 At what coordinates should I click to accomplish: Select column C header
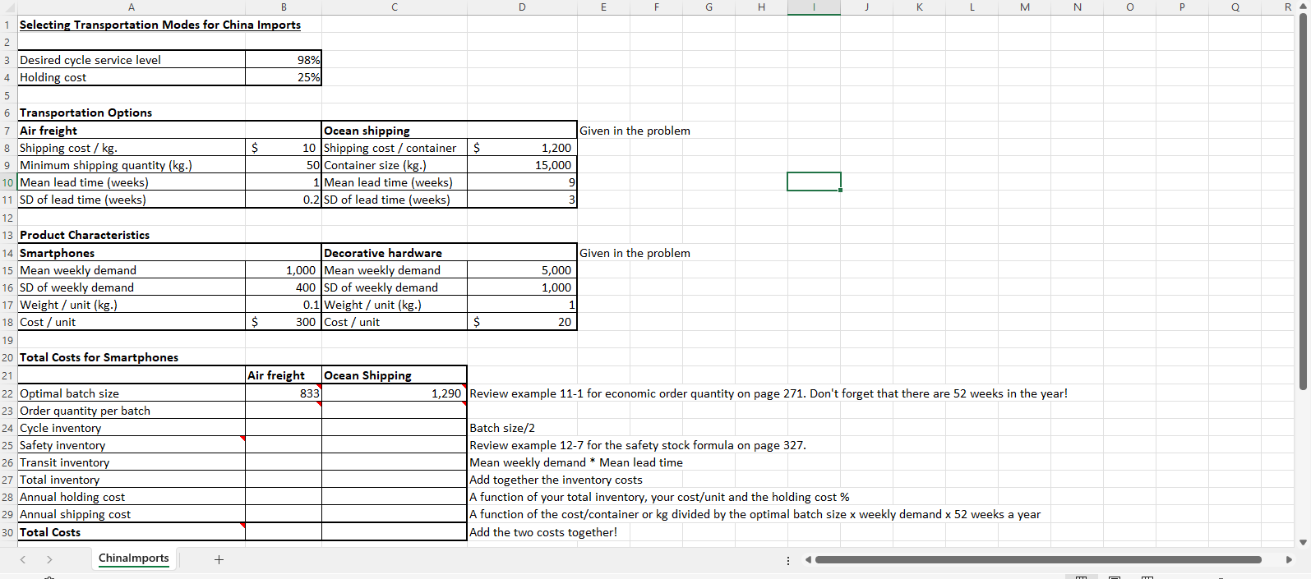pos(395,7)
